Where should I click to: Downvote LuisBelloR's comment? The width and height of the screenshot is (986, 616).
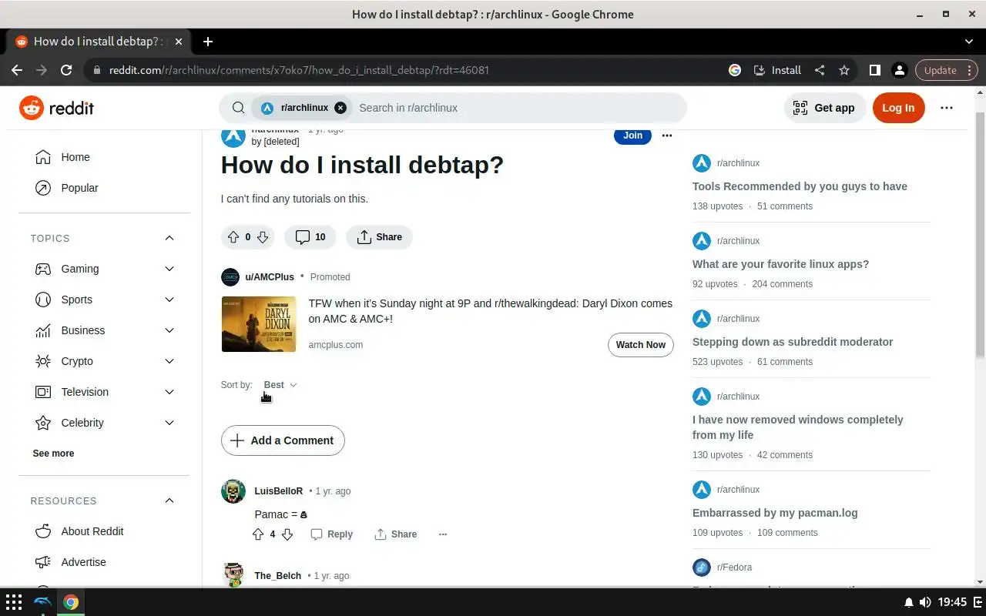tap(287, 534)
